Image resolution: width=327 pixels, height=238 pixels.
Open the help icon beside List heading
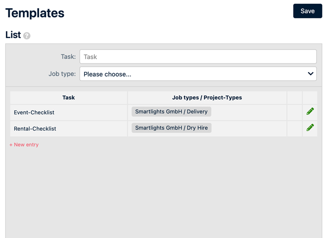coord(27,36)
